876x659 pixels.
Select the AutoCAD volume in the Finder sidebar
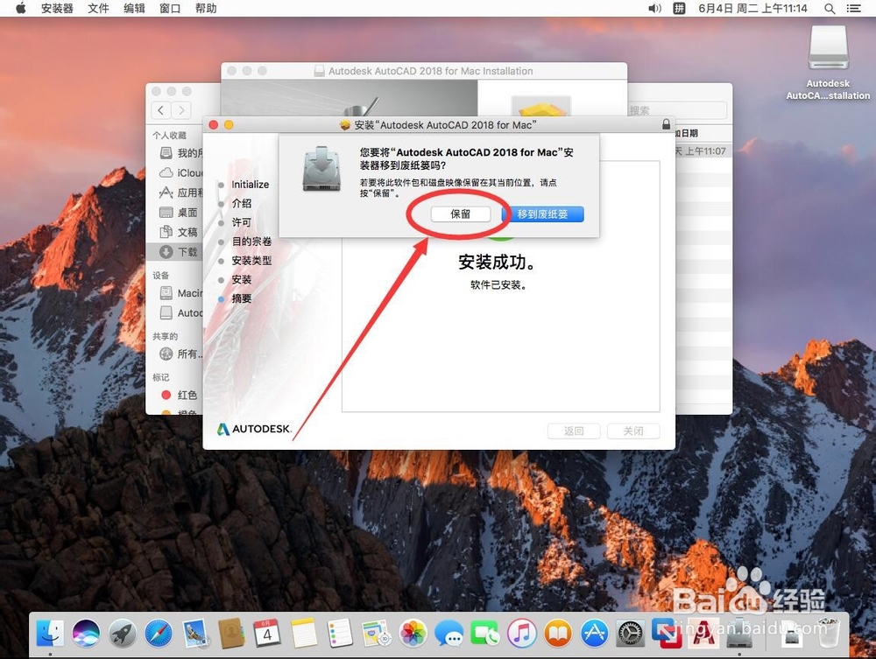[175, 313]
